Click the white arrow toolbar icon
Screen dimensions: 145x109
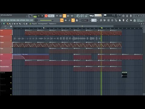click(x=66, y=20)
